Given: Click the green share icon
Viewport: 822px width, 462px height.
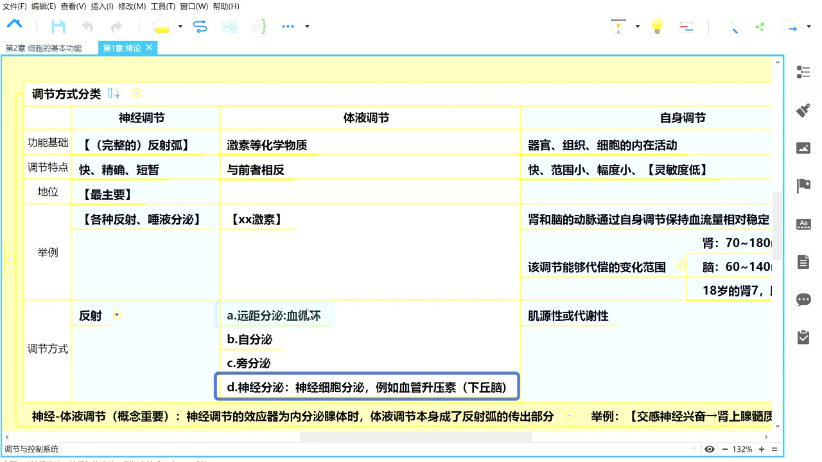Looking at the screenshot, I should (x=760, y=26).
